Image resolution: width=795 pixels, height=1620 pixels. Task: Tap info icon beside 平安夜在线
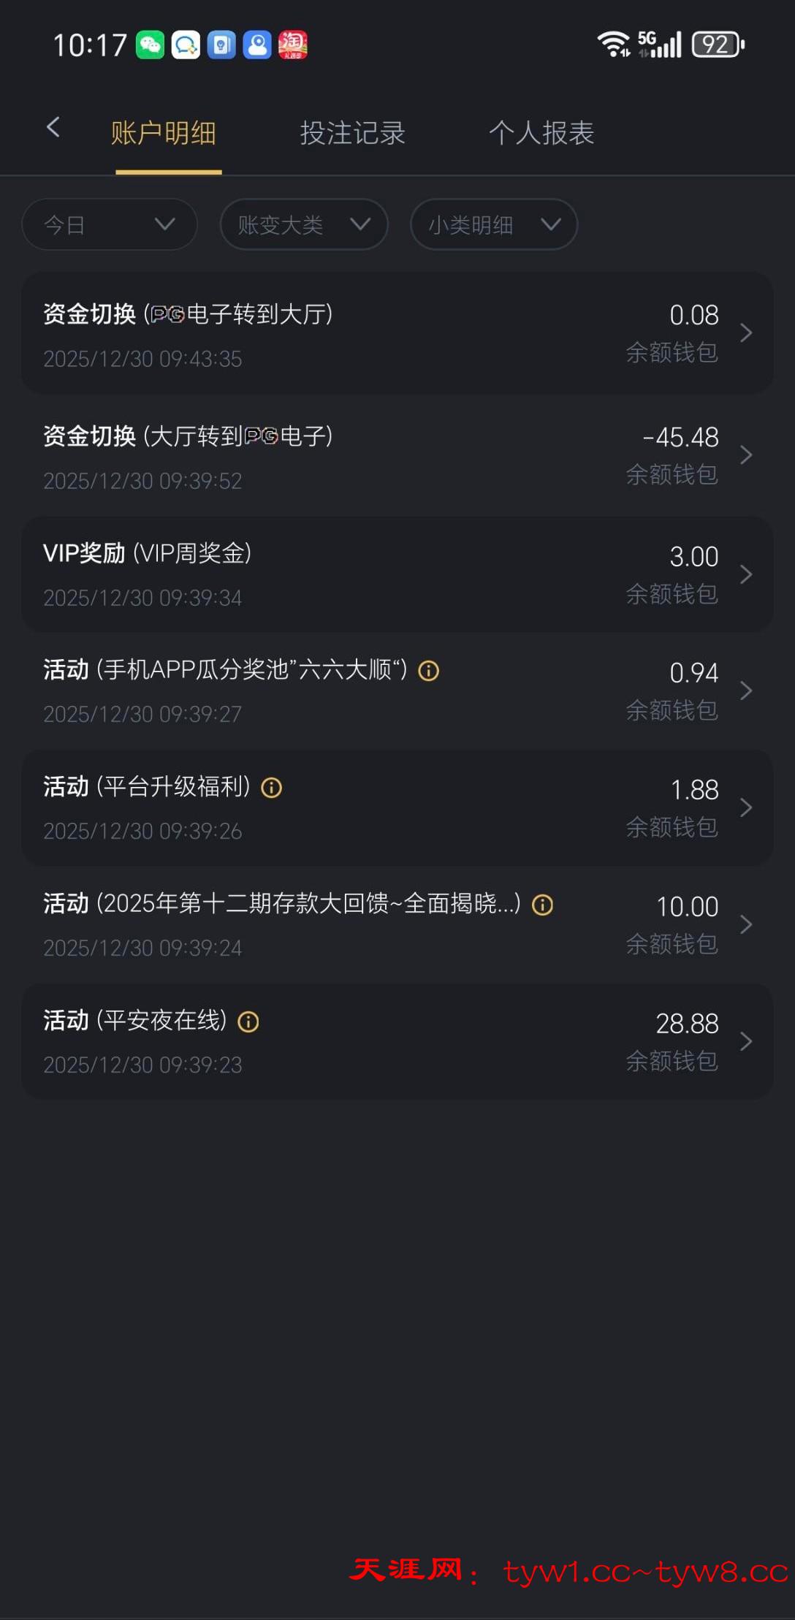[x=248, y=1022]
